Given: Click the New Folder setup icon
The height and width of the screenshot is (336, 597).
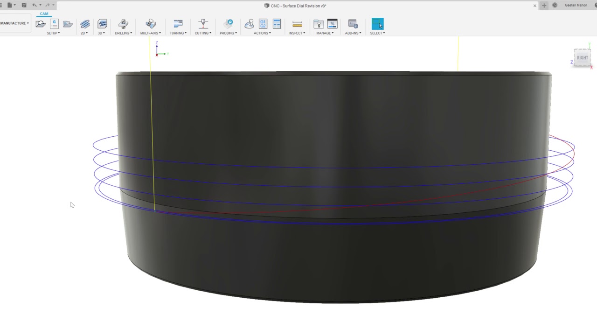Looking at the screenshot, I should (68, 24).
